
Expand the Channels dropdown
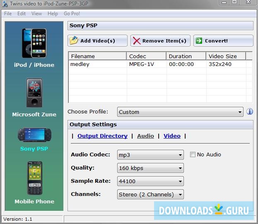pos(150,194)
